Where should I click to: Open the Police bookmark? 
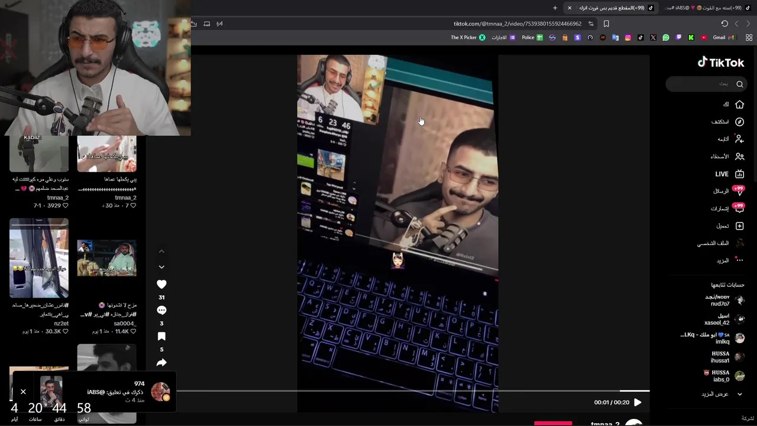coord(532,37)
